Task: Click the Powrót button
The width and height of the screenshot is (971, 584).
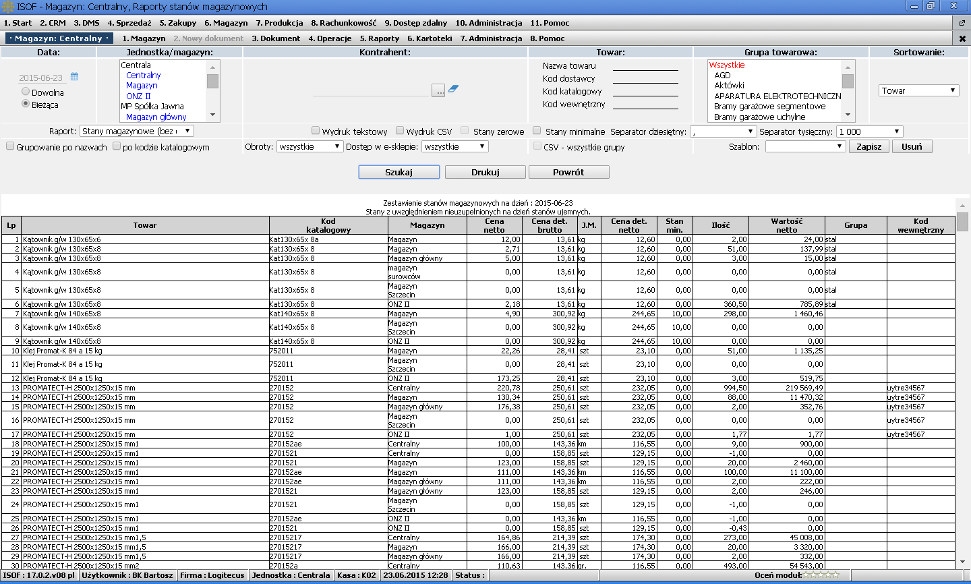Action: click(569, 172)
